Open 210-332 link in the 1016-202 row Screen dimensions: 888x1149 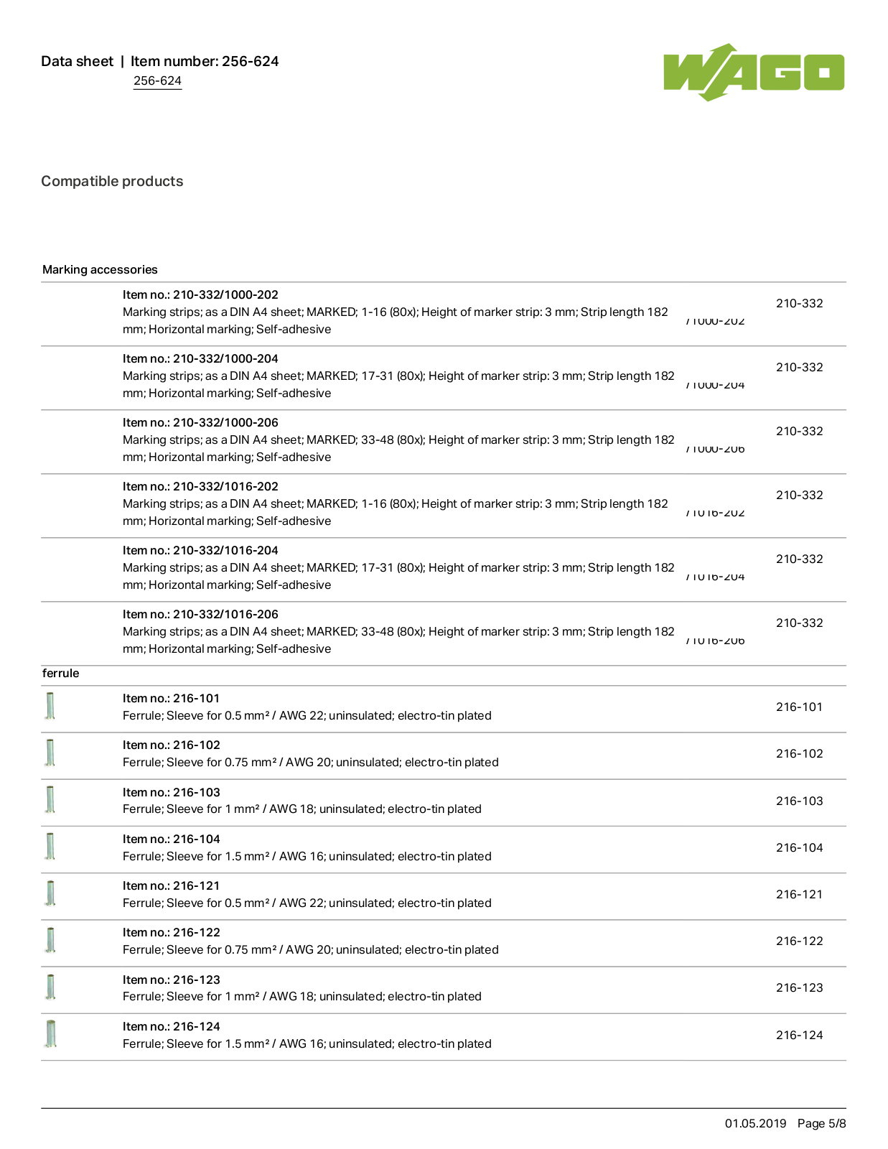[x=799, y=495]
